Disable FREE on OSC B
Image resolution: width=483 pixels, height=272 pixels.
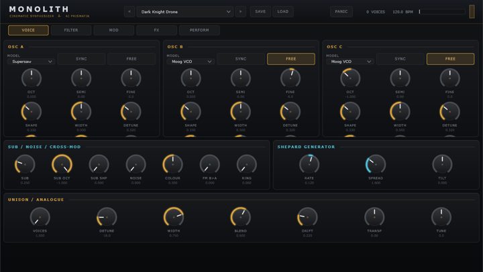[291, 59]
